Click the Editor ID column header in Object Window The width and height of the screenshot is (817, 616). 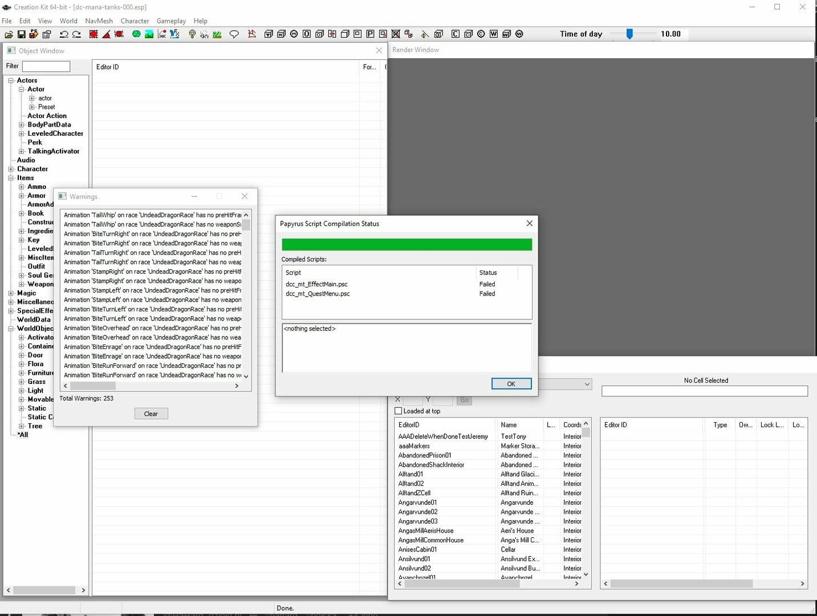(226, 67)
